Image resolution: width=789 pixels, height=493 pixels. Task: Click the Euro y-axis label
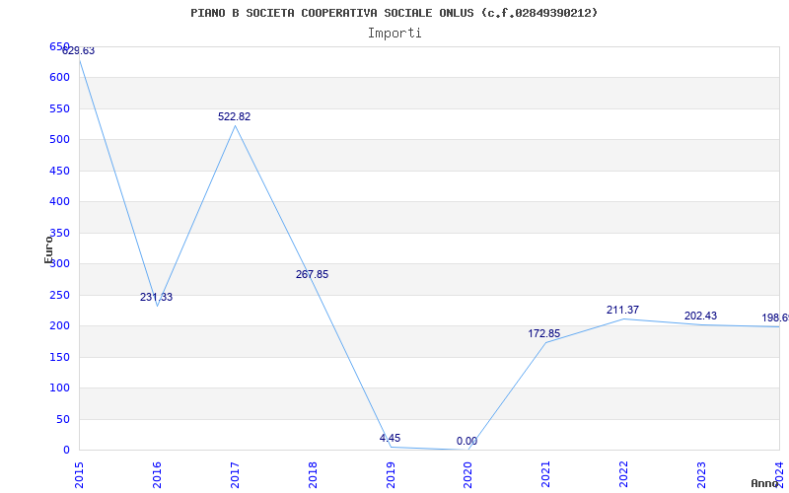pyautogui.click(x=48, y=248)
